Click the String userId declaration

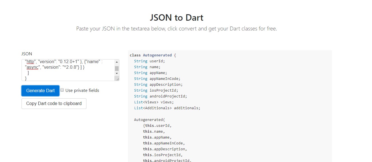click(x=149, y=61)
